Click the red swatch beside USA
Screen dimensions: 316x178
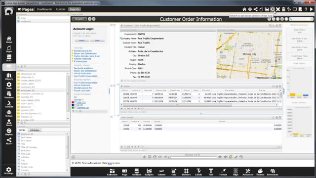(x=73, y=102)
